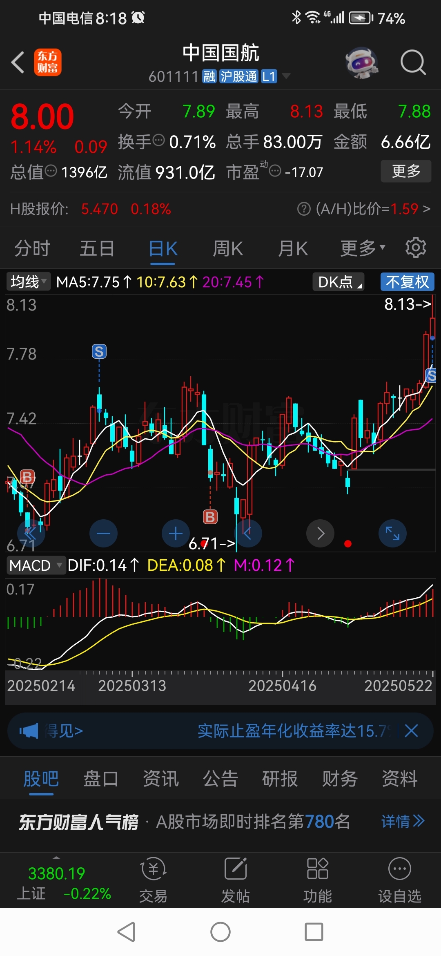Viewport: 441px width, 956px height.
Task: Expand chart to fullscreen
Action: point(392,533)
